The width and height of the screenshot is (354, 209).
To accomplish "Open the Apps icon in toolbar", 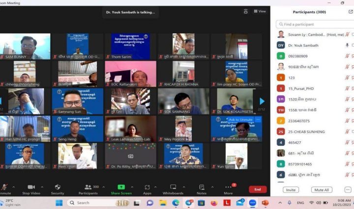I will point(147,187).
